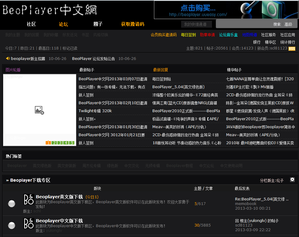This screenshot has height=237, width=299.
Task: Open 精华区 link
Action: [x=270, y=42]
